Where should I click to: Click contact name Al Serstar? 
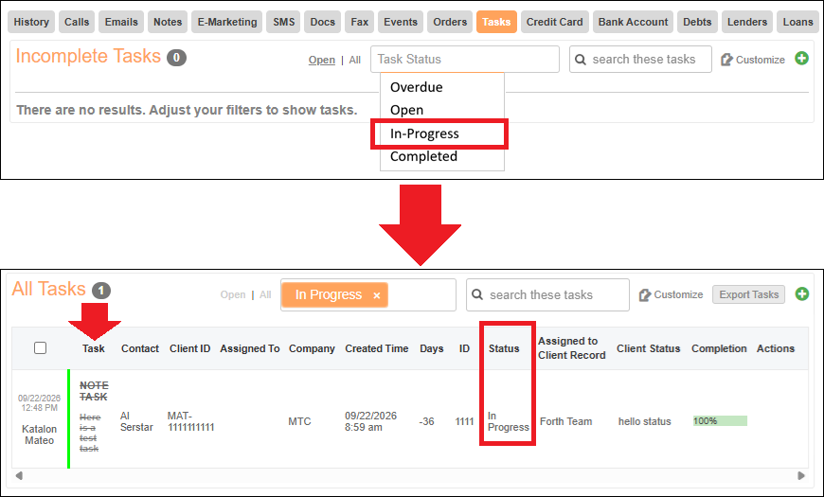[136, 421]
